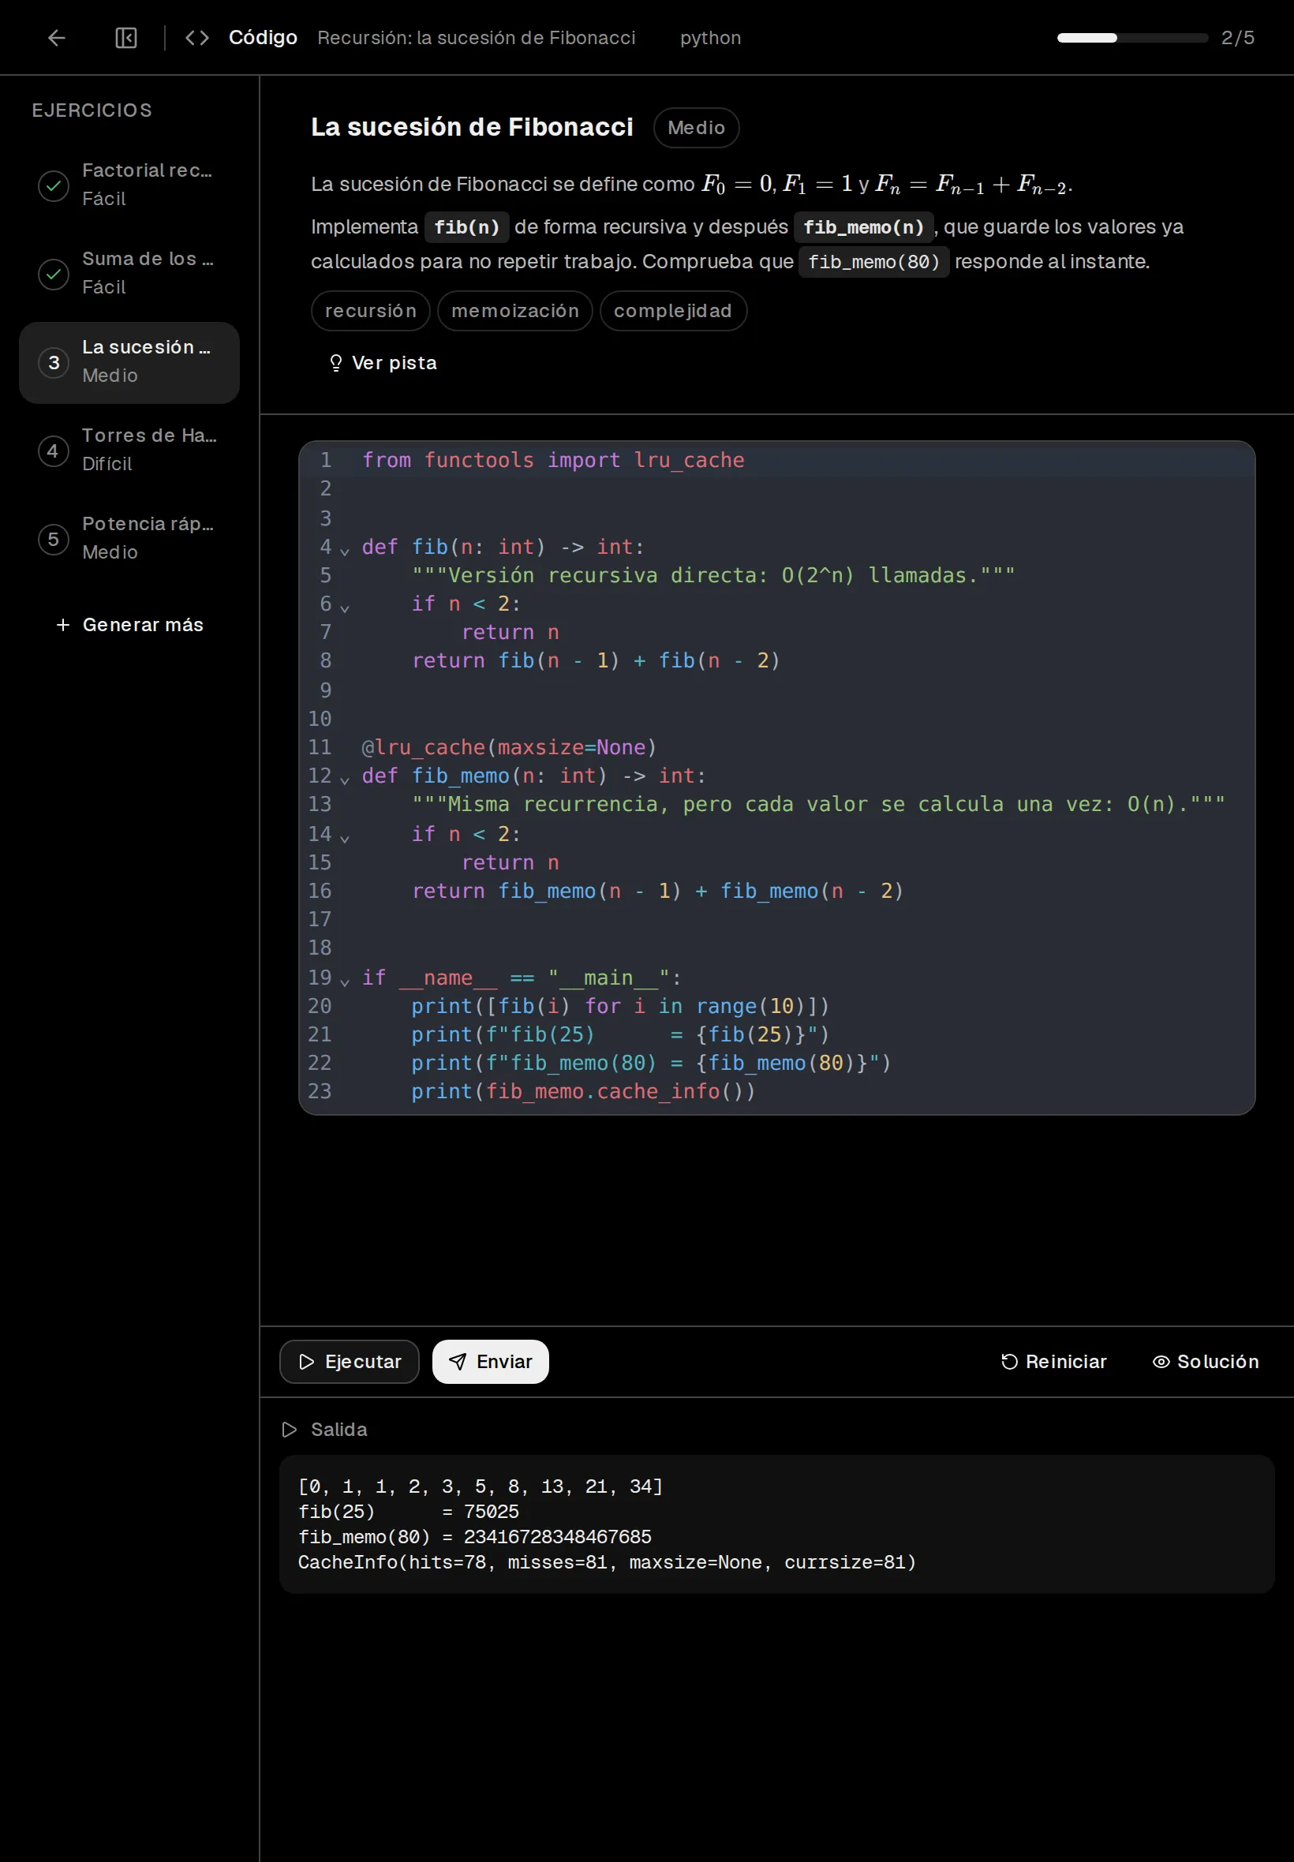Click the Medio difficulty badge

pyautogui.click(x=697, y=128)
